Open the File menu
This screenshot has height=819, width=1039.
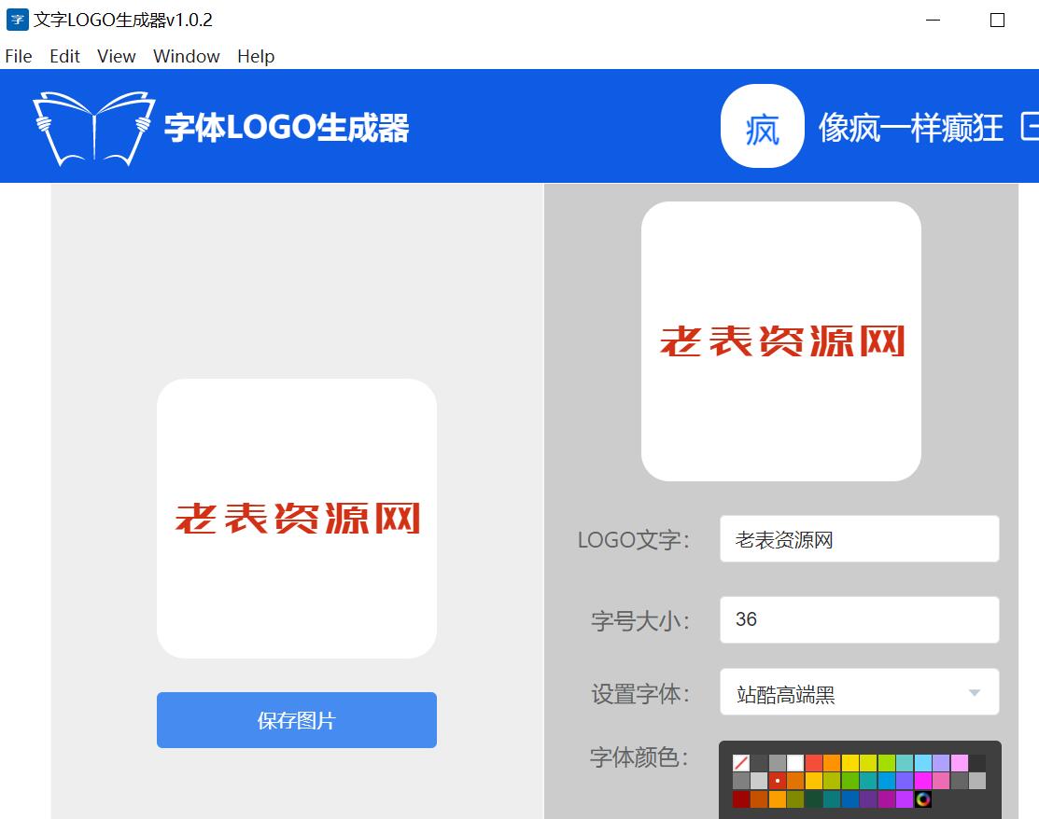pos(19,56)
